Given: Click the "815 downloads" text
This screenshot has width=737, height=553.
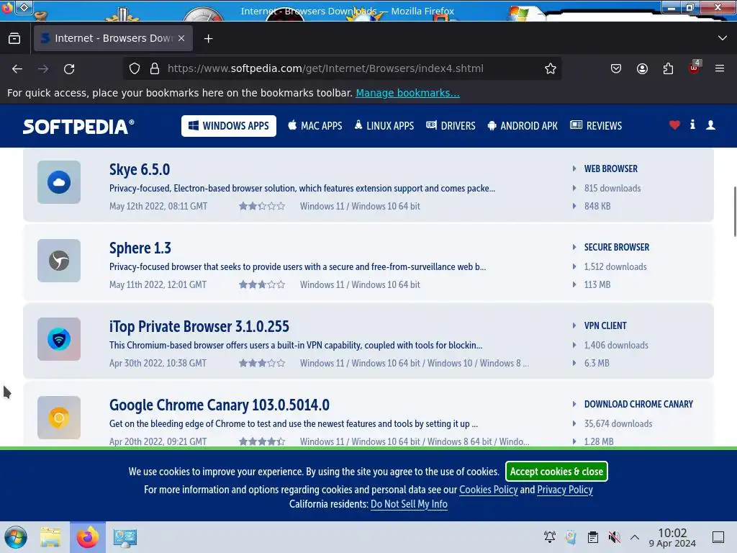Looking at the screenshot, I should tap(612, 189).
